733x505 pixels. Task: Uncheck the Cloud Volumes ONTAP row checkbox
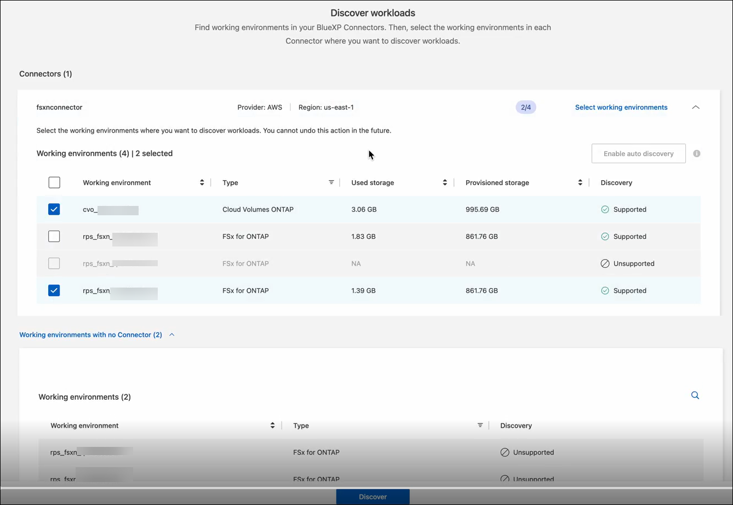click(x=54, y=209)
